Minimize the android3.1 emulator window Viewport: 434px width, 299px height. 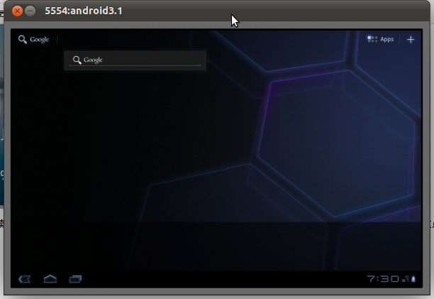(x=30, y=11)
